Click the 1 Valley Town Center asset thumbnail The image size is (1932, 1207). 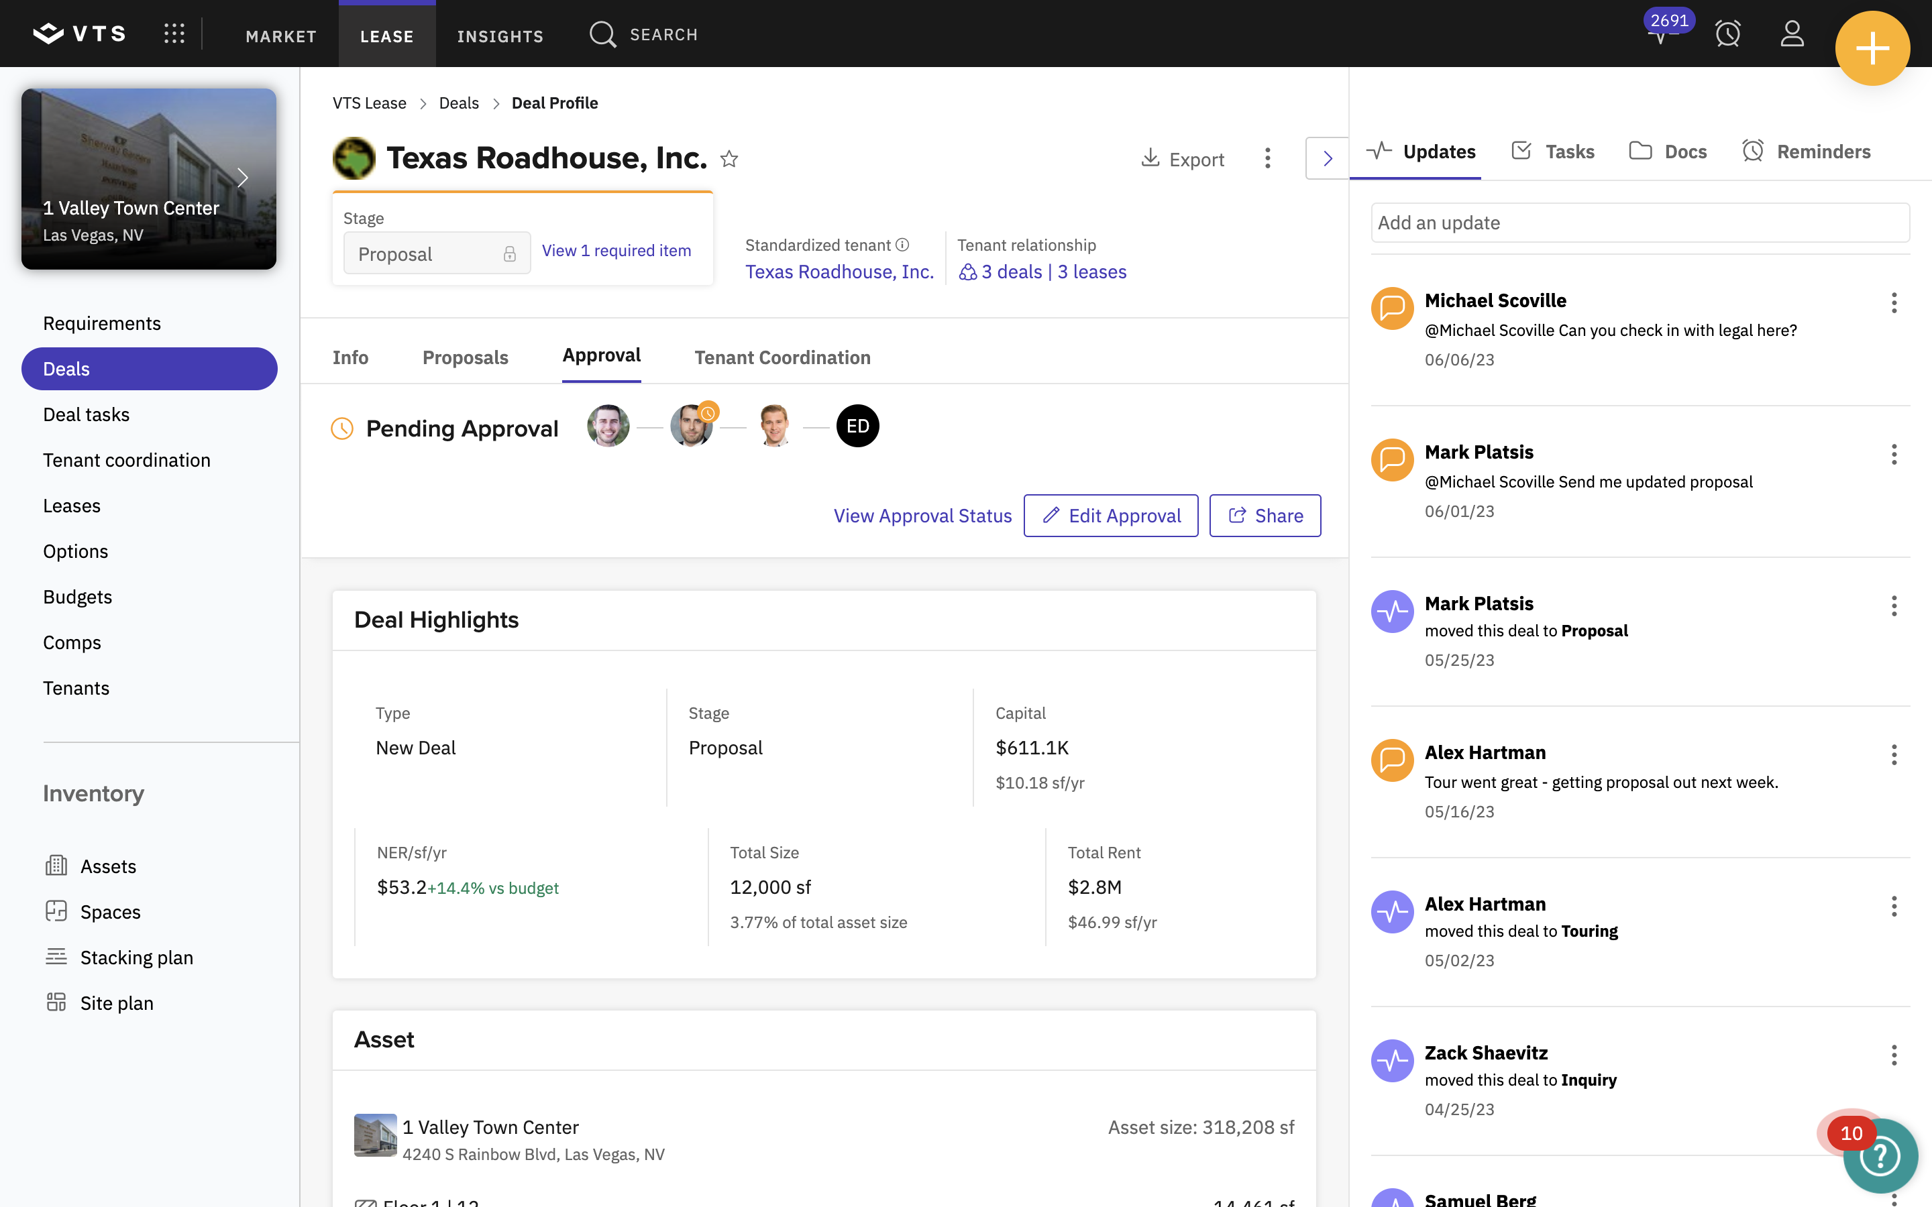(375, 1135)
